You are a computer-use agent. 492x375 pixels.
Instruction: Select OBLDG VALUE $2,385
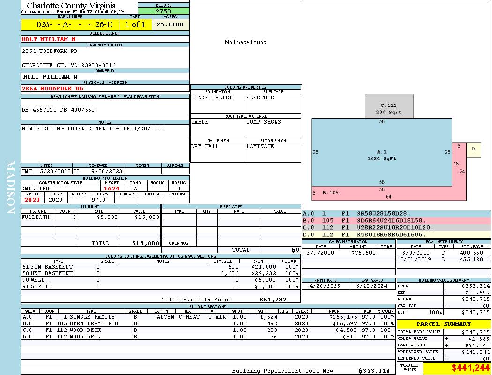pos(478,338)
